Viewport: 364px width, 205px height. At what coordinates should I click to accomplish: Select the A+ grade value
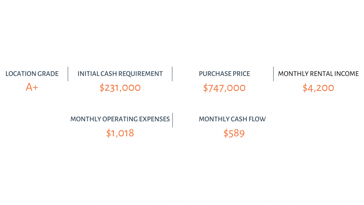[x=32, y=87]
